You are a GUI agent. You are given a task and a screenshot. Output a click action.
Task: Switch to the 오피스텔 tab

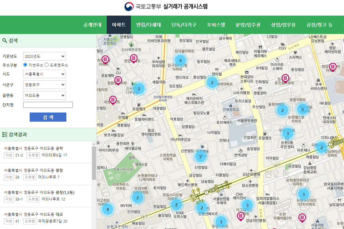tap(216, 25)
